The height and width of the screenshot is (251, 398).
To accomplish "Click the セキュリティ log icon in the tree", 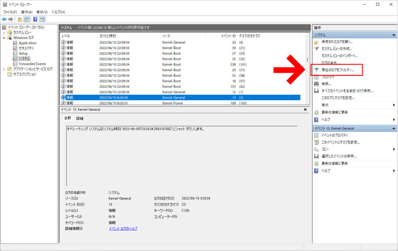I will point(15,48).
